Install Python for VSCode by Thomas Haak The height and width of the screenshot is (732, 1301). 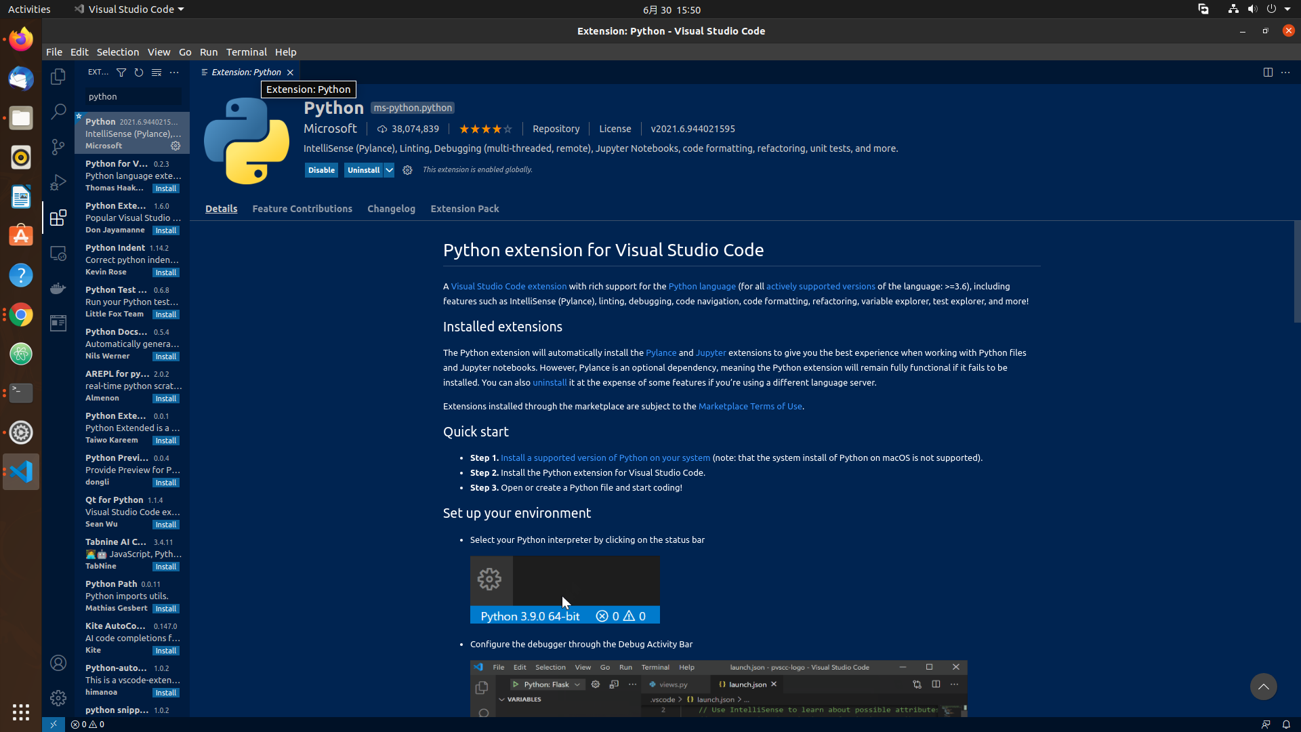click(166, 188)
